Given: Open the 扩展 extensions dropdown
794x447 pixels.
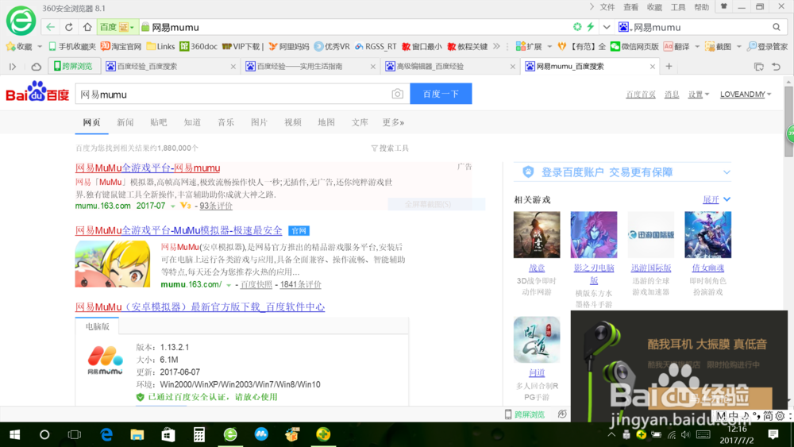Looking at the screenshot, I should point(534,47).
